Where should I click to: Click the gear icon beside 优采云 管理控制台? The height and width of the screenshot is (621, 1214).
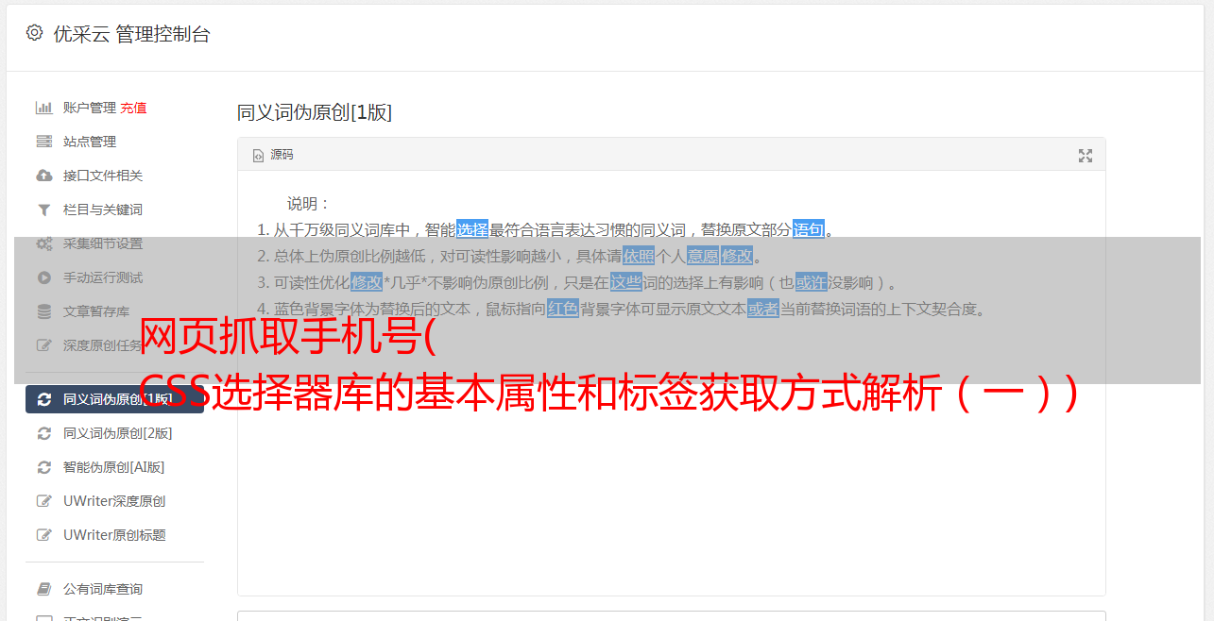(x=35, y=33)
